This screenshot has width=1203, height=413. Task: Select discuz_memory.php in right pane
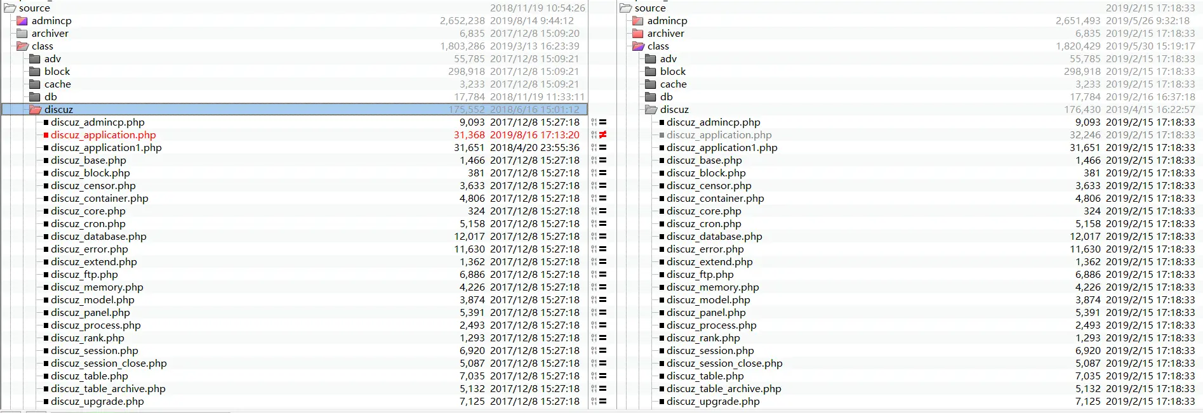coord(713,287)
